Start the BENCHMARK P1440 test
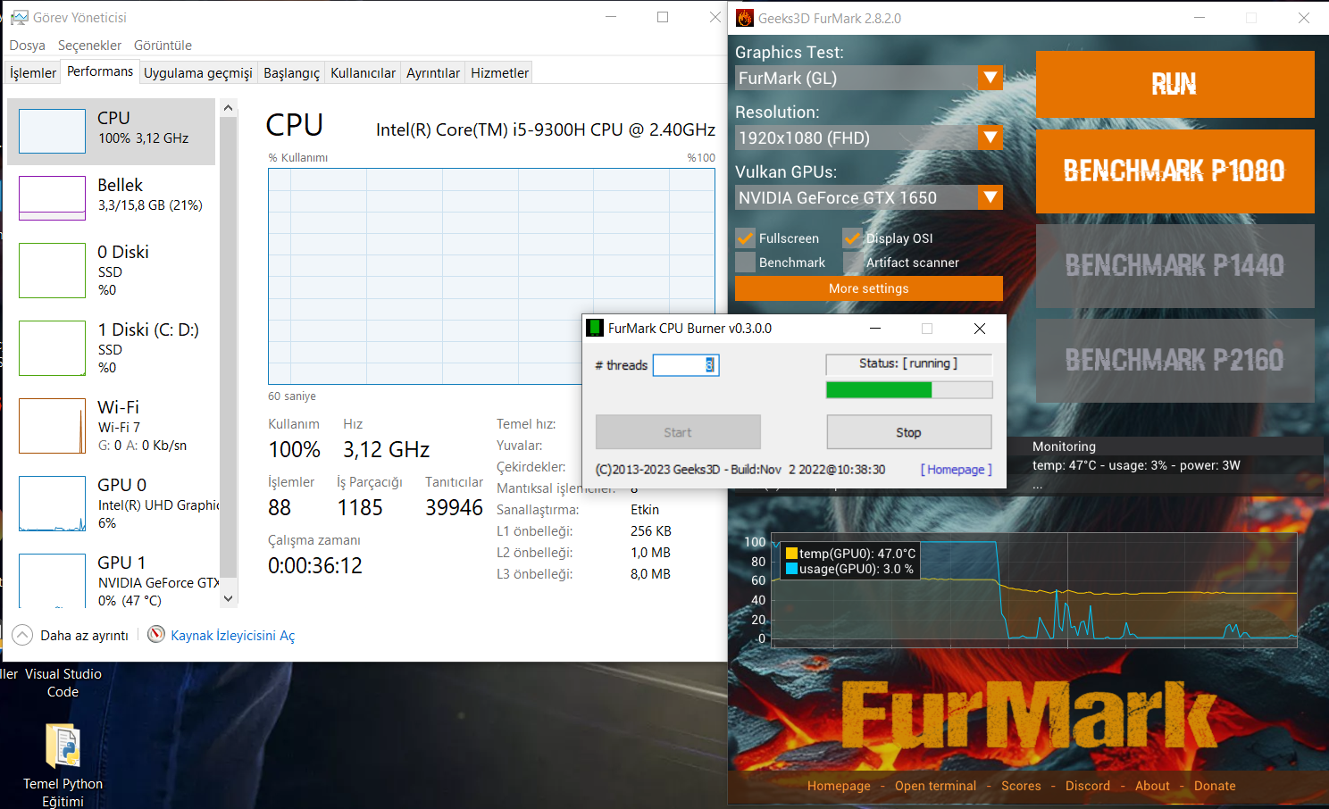The height and width of the screenshot is (809, 1329). 1174,266
